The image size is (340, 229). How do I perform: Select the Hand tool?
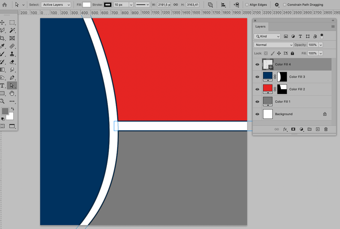tap(12, 93)
